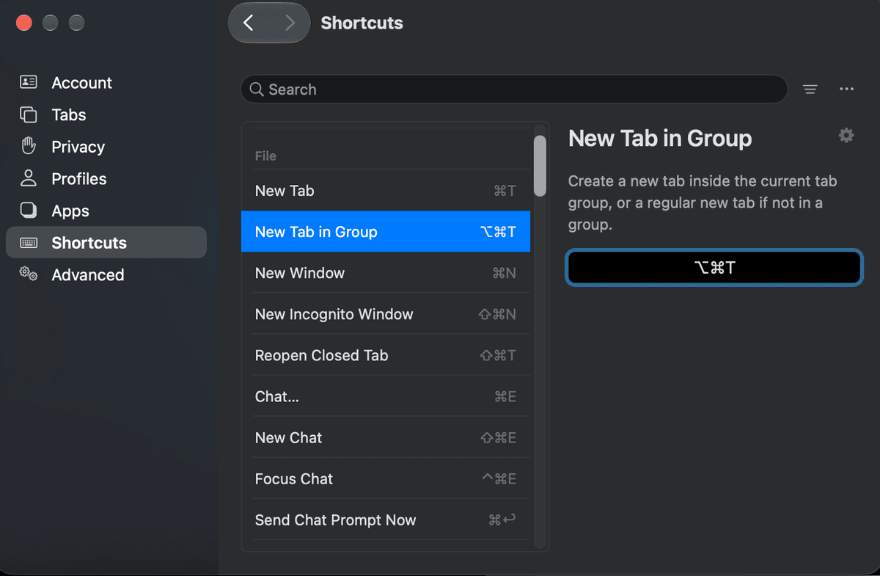Select the New Window shortcut row

click(x=386, y=273)
